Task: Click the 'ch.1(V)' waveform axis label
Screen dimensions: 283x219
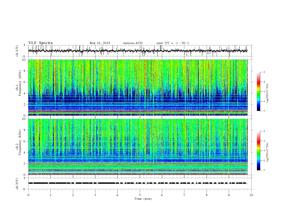Action: 17,51
